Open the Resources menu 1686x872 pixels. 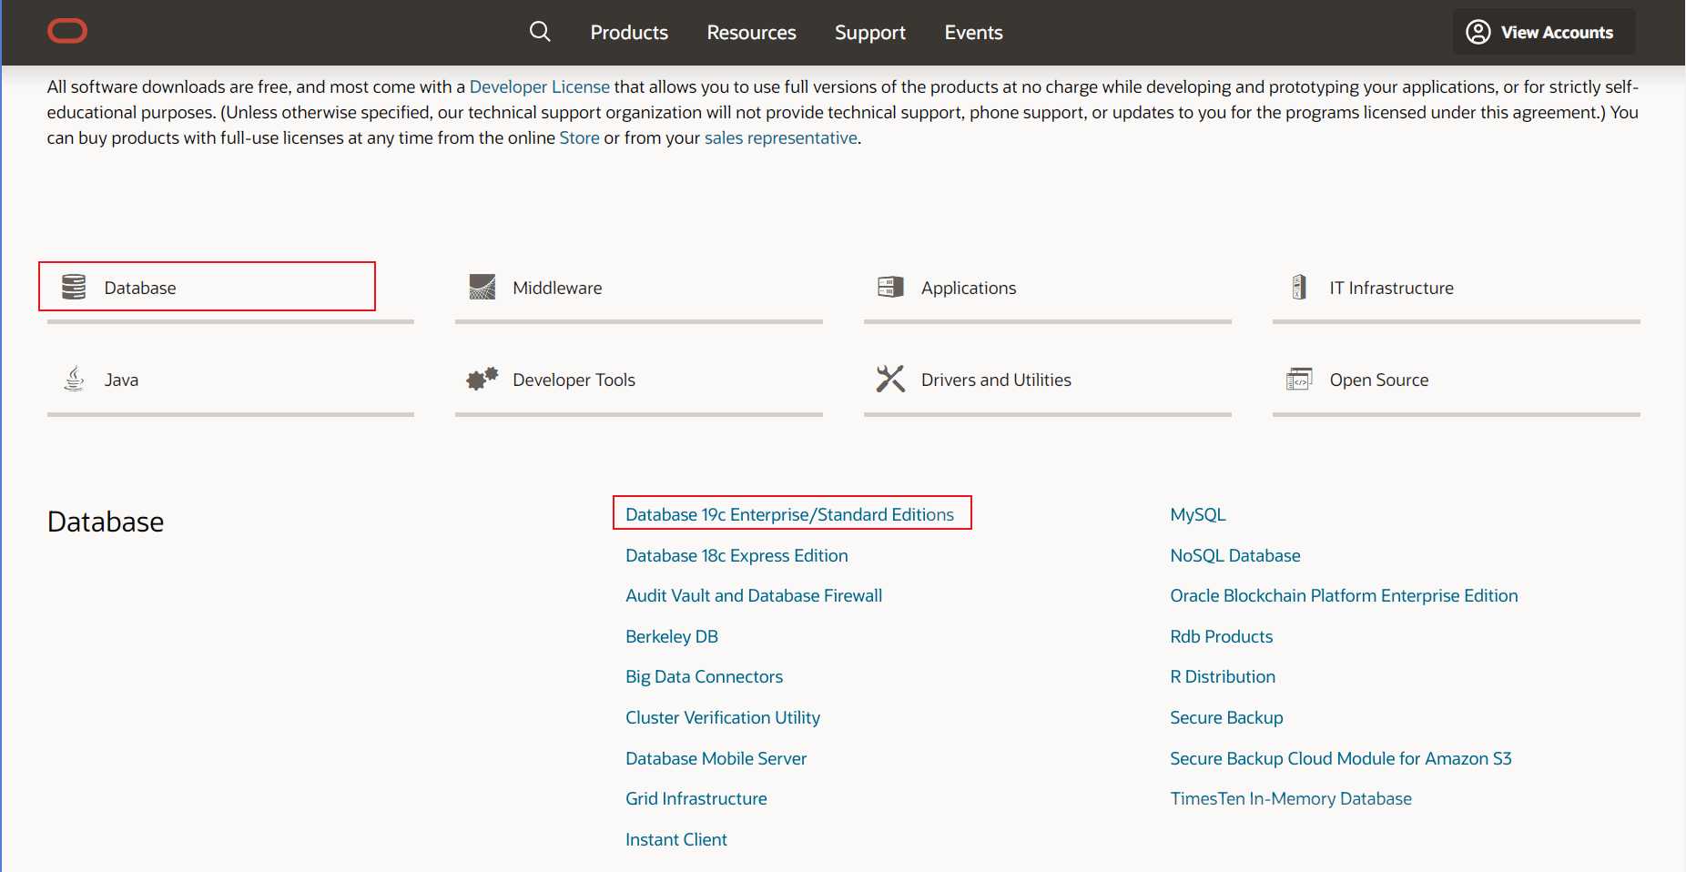pyautogui.click(x=751, y=33)
